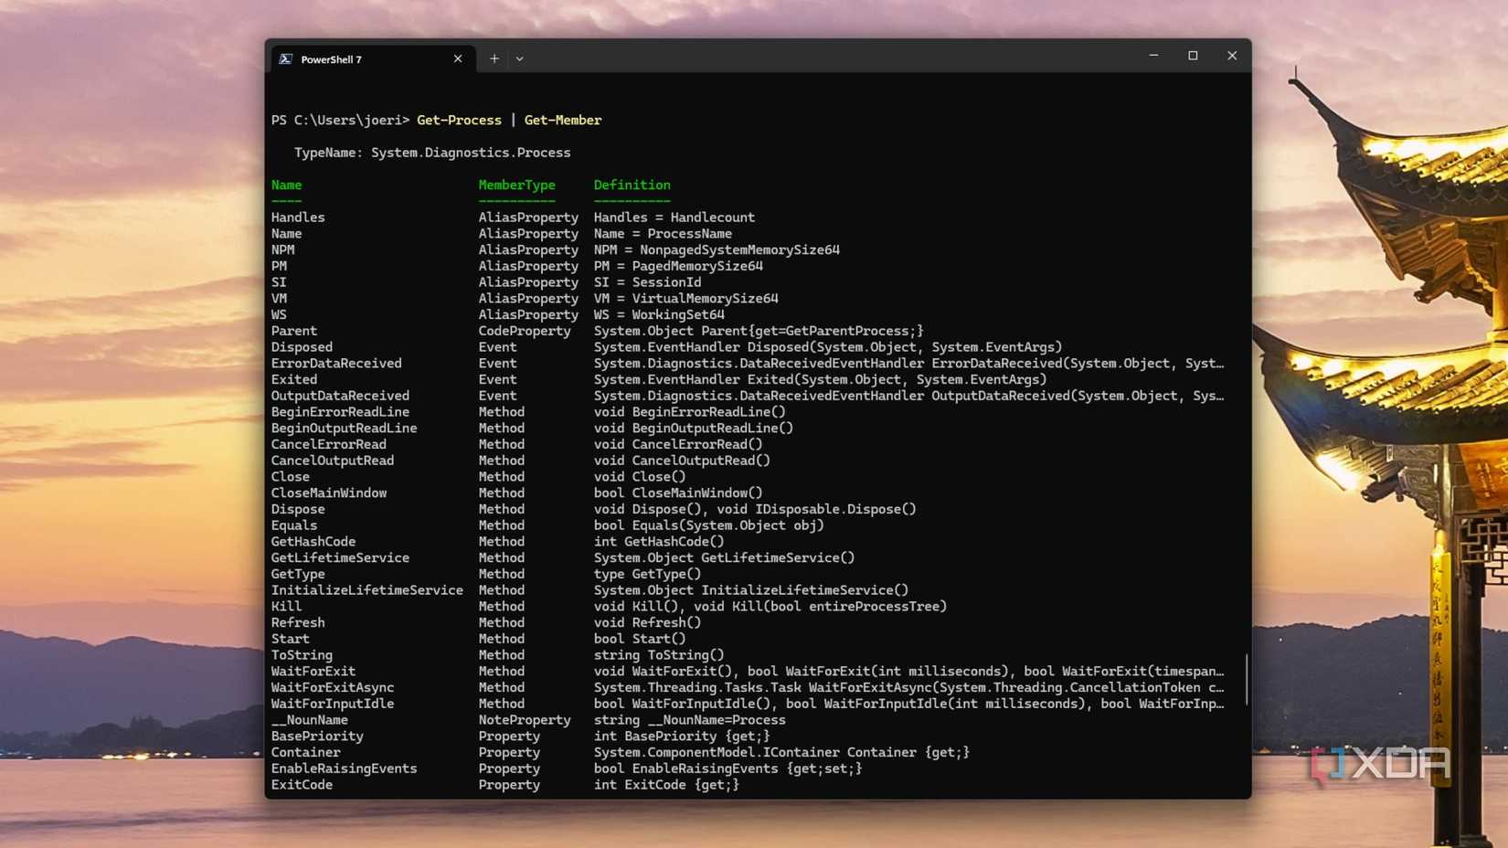
Task: Click the maximize window icon
Action: point(1192,55)
